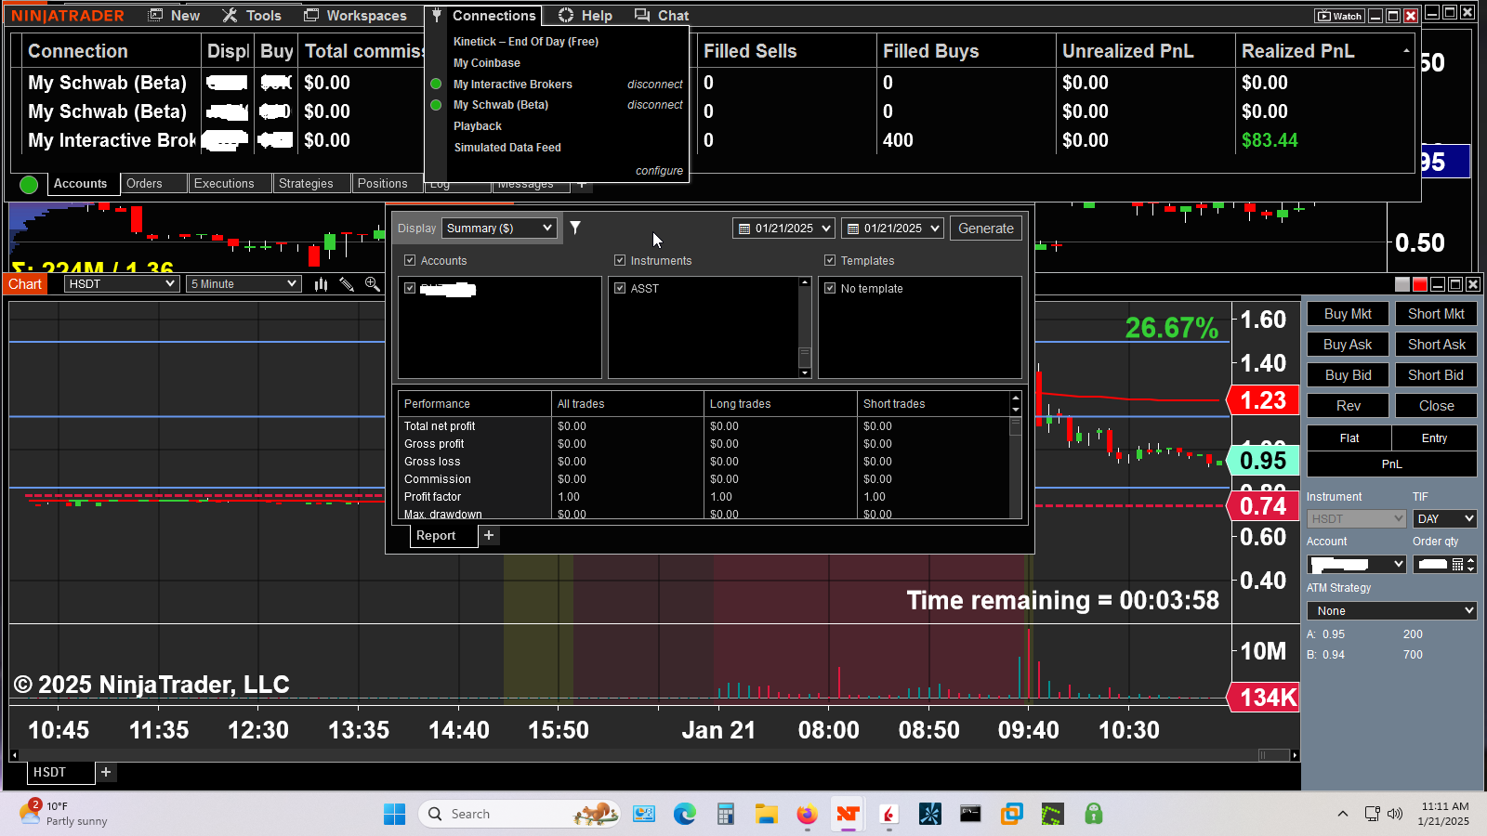
Task: Select Simulated Data Feed connection
Action: [507, 148]
